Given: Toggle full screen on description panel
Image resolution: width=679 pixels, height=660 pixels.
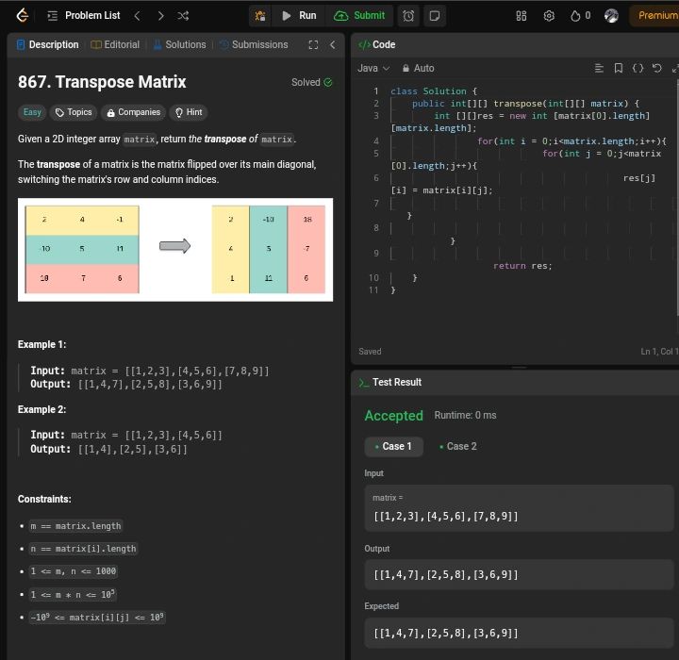Looking at the screenshot, I should [313, 44].
